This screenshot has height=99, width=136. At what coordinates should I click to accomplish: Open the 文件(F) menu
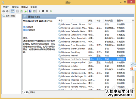click(x=6, y=7)
